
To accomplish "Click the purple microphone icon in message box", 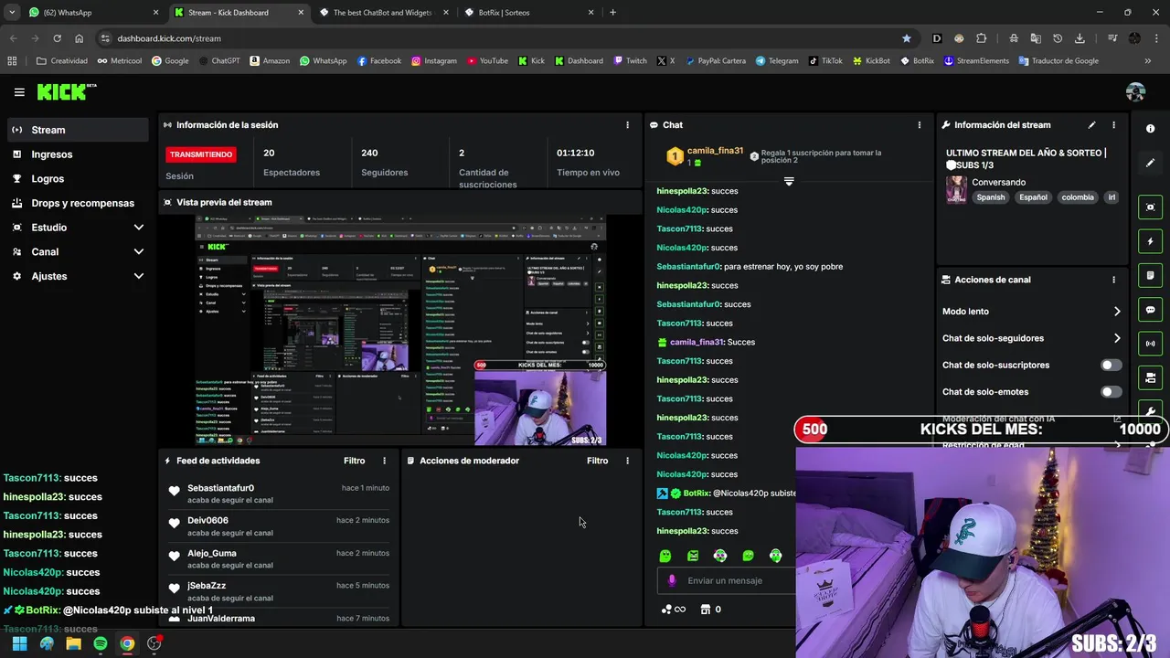I will pyautogui.click(x=672, y=580).
